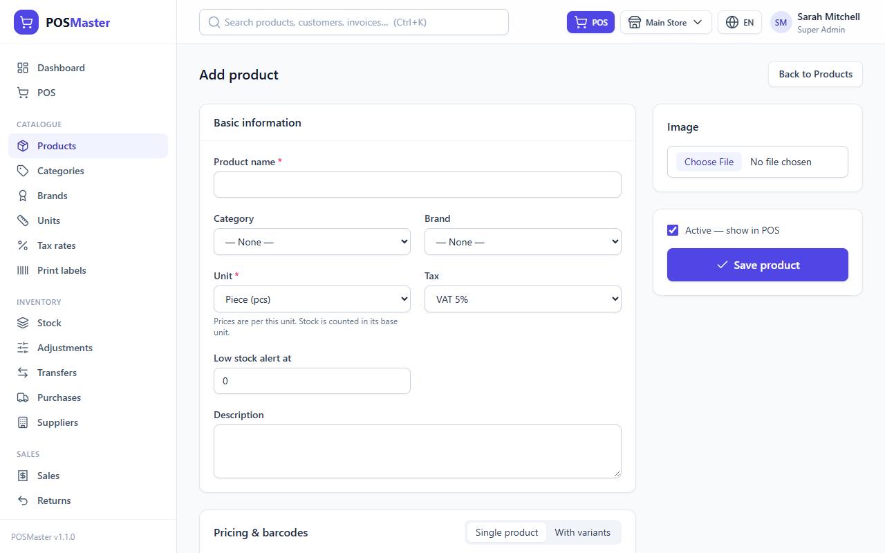Click the Sales receipt icon

23,476
